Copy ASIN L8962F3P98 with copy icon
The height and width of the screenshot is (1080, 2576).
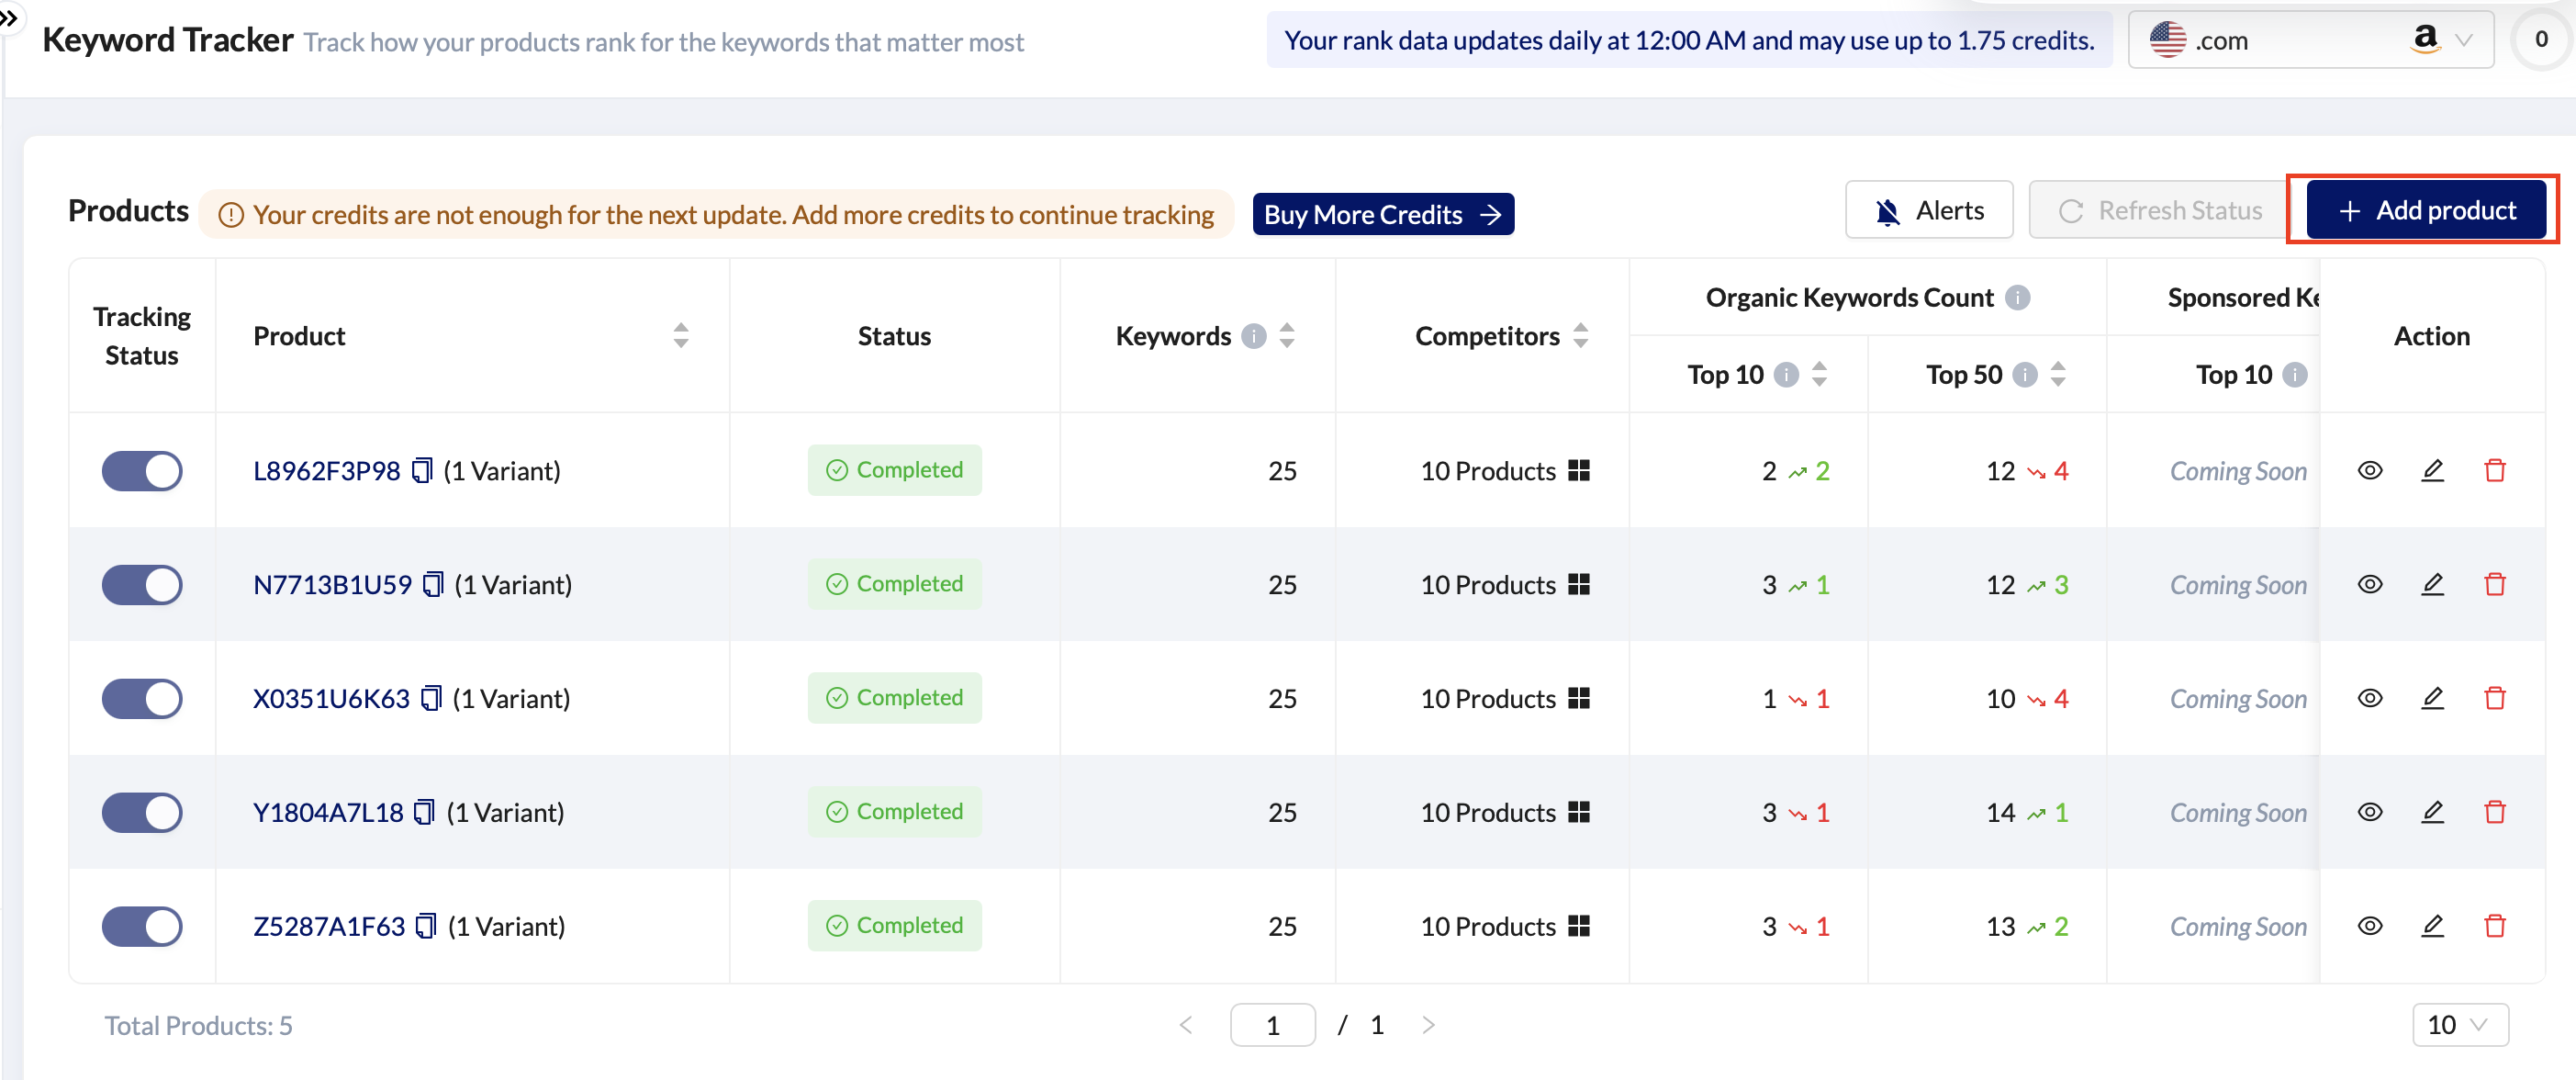point(422,470)
